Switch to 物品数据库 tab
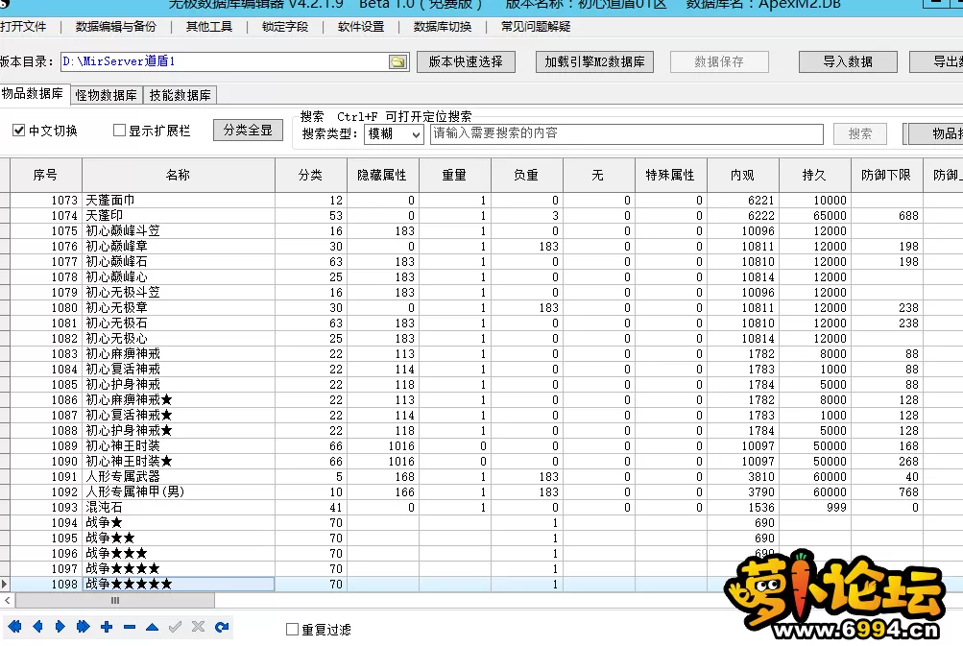 33,93
